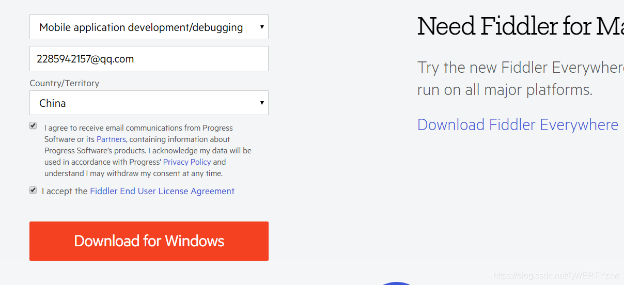Click the Need Fiddler for Mac heading
The width and height of the screenshot is (624, 285).
521,26
